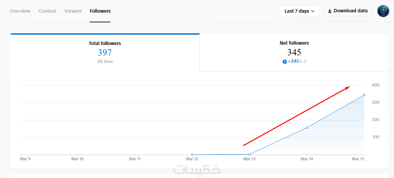Image resolution: width=394 pixels, height=178 pixels.
Task: Open the Content tab
Action: (47, 11)
